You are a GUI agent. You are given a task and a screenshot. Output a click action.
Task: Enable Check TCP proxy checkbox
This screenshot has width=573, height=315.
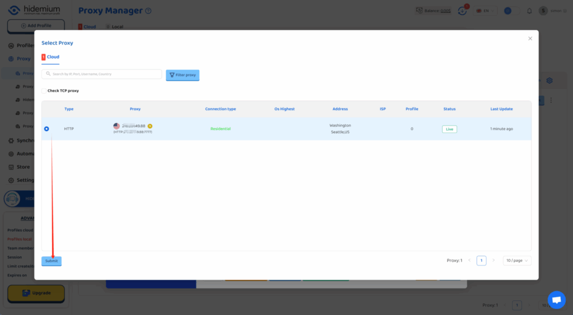pos(44,91)
